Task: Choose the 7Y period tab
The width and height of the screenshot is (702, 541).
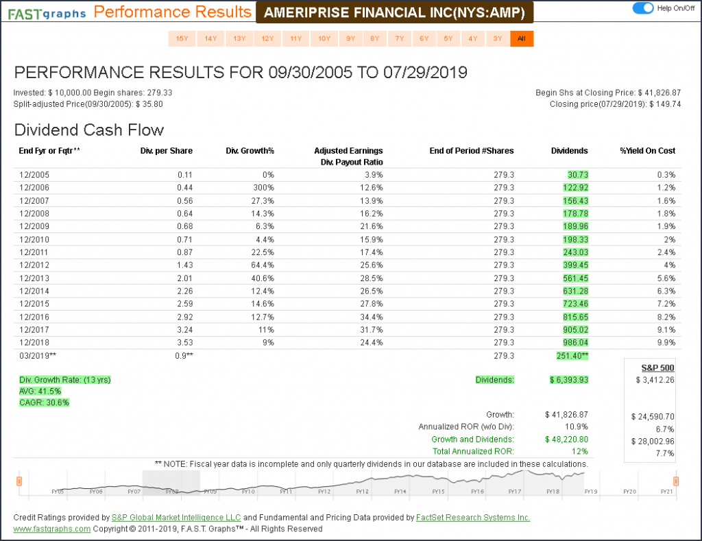Action: pyautogui.click(x=400, y=38)
